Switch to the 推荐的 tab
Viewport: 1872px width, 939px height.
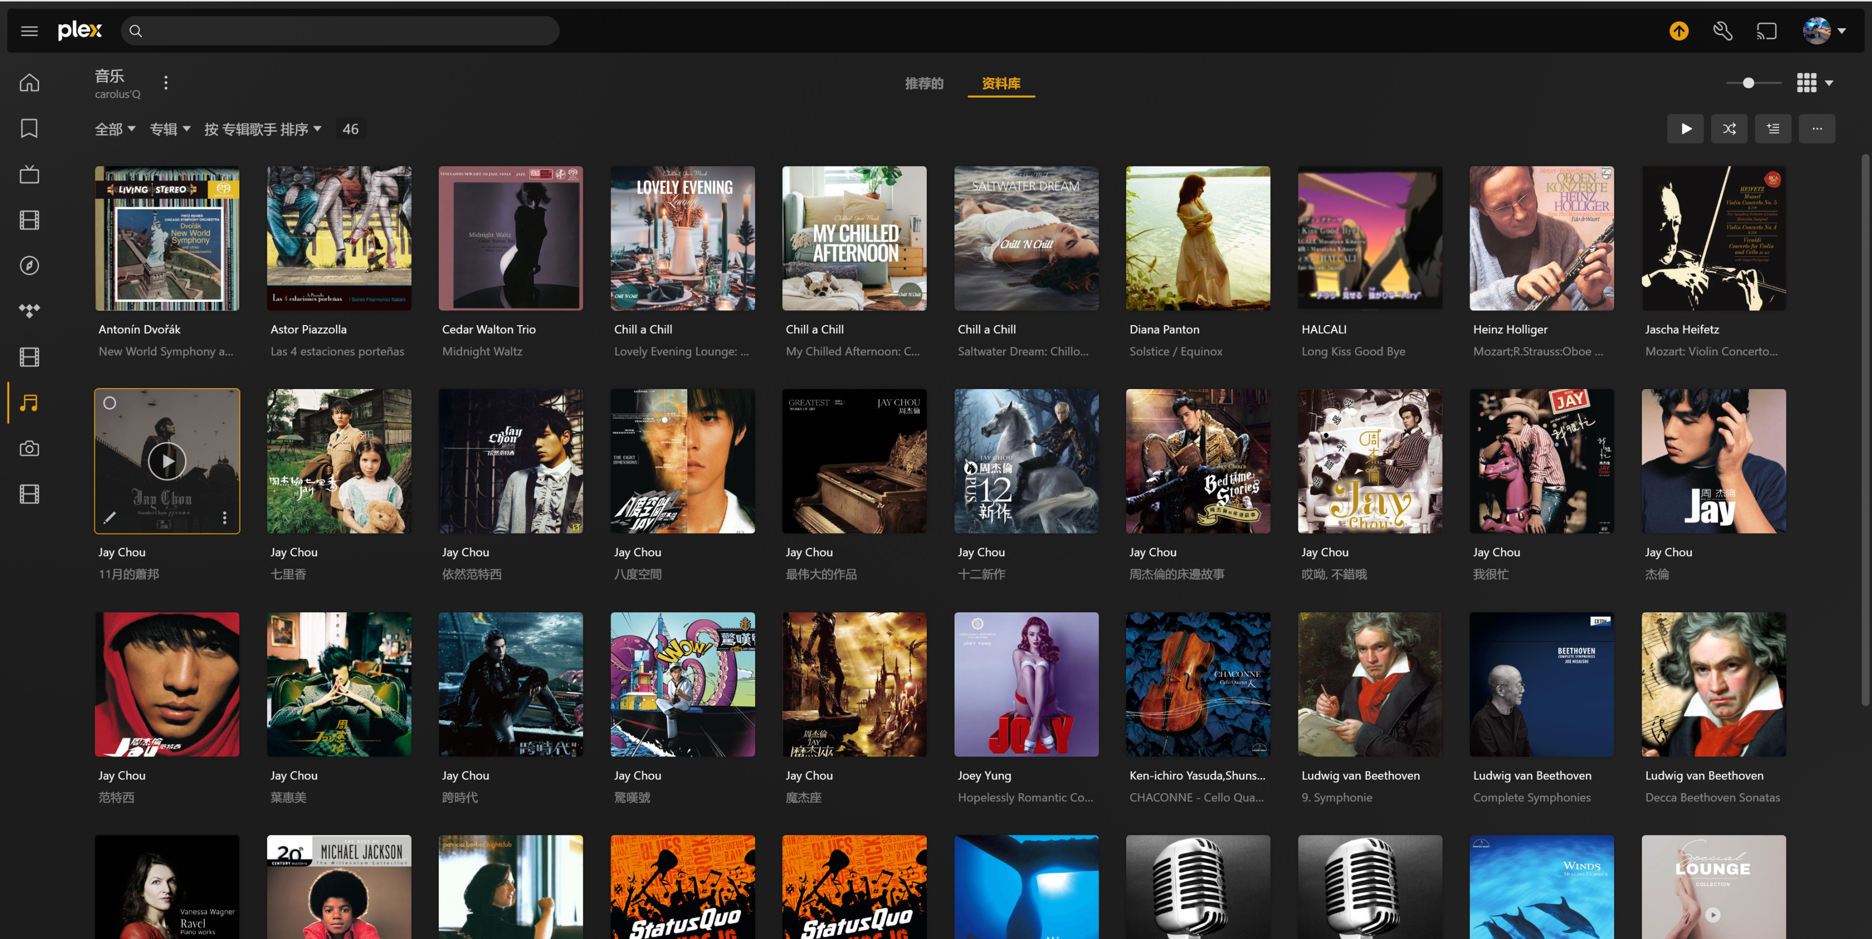[924, 83]
